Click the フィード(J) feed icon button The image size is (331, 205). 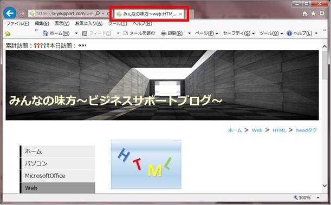(96, 34)
